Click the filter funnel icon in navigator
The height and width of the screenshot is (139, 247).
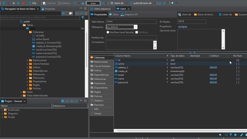coord(83,17)
